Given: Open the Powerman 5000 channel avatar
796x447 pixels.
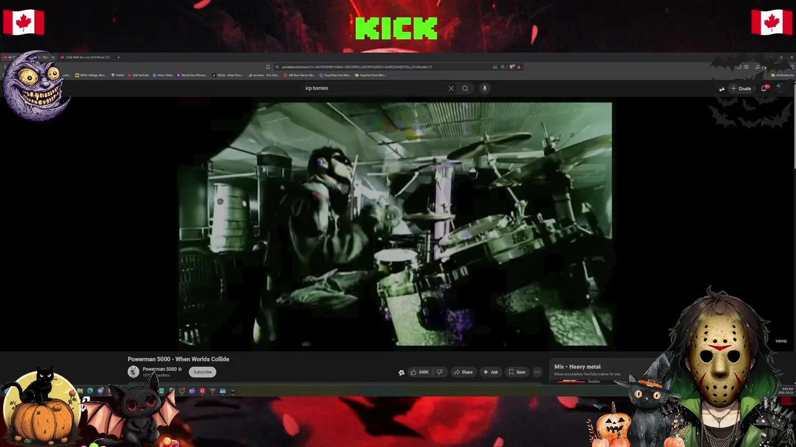Looking at the screenshot, I should click(x=133, y=371).
